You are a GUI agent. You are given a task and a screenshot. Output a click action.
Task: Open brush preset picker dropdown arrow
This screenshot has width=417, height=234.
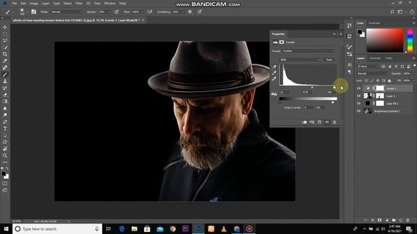(27, 12)
